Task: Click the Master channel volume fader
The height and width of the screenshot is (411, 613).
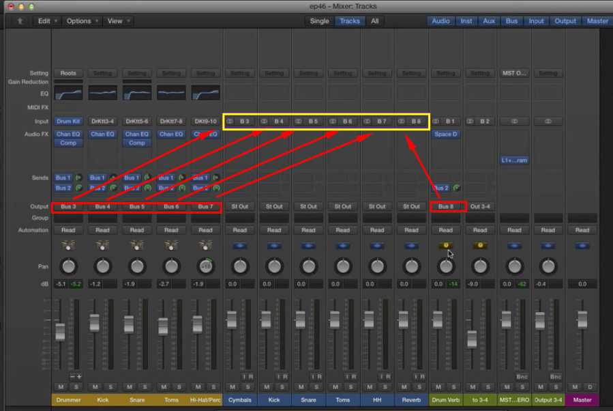Action: pyautogui.click(x=582, y=320)
